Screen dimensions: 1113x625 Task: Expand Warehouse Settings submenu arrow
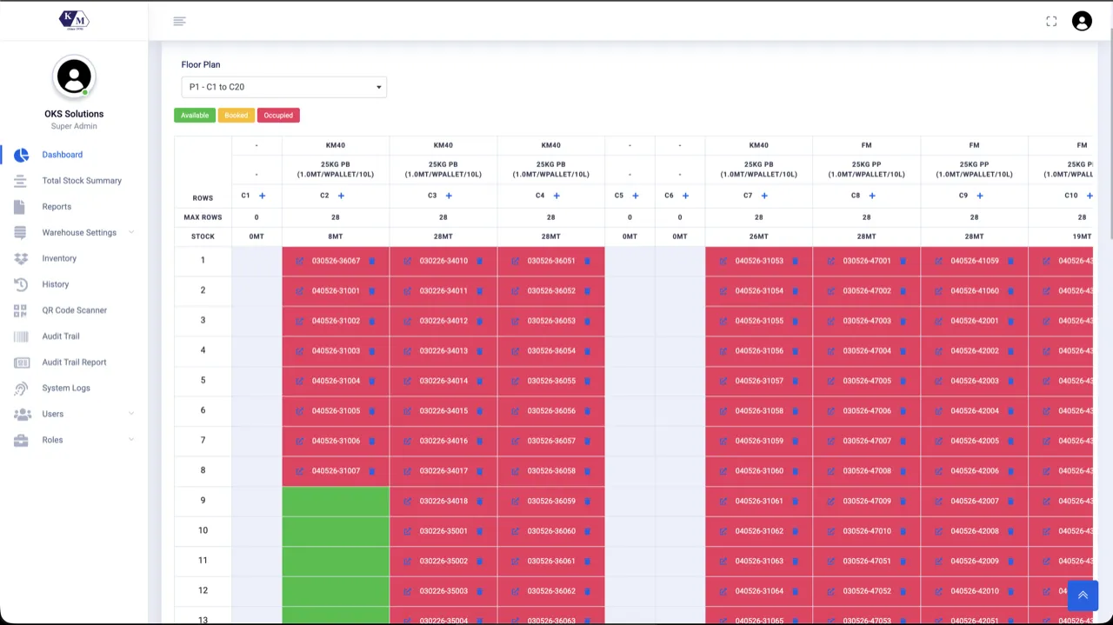click(x=131, y=232)
